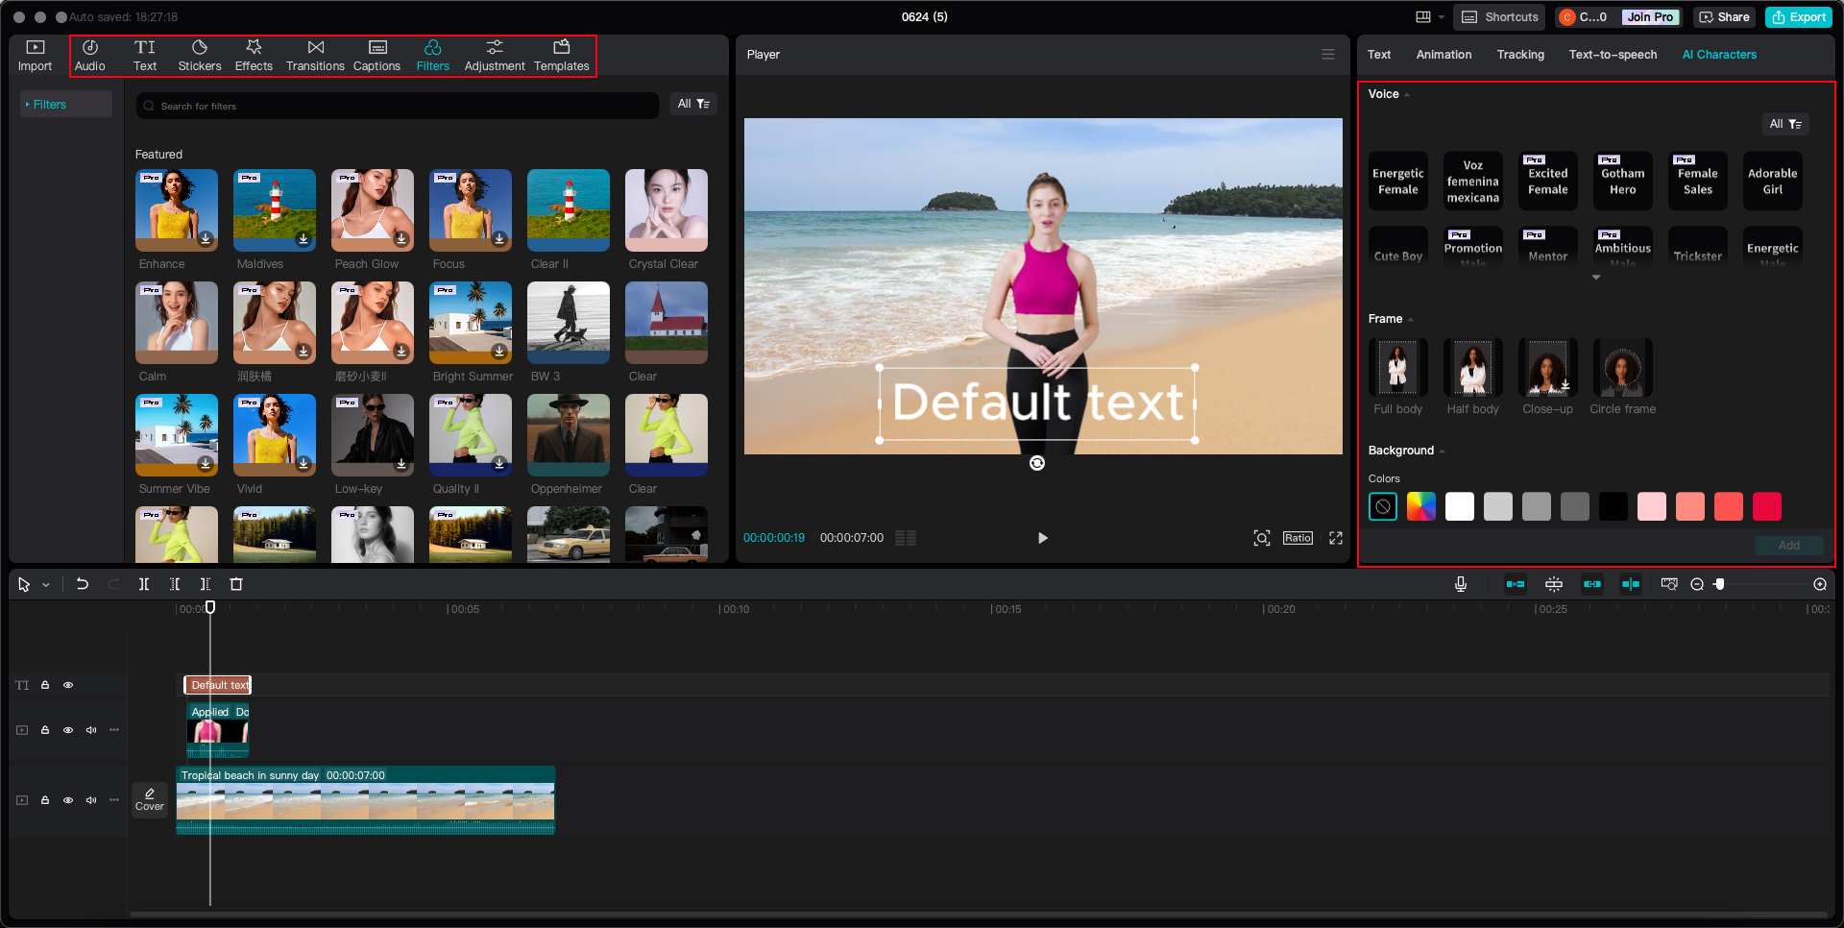The width and height of the screenshot is (1844, 928).
Task: Click the delete-left trim icon
Action: coord(175,584)
